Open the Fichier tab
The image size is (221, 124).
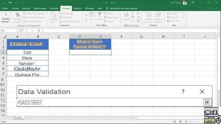click(x=5, y=8)
